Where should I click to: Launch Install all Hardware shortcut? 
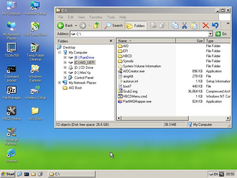pyautogui.click(x=12, y=136)
